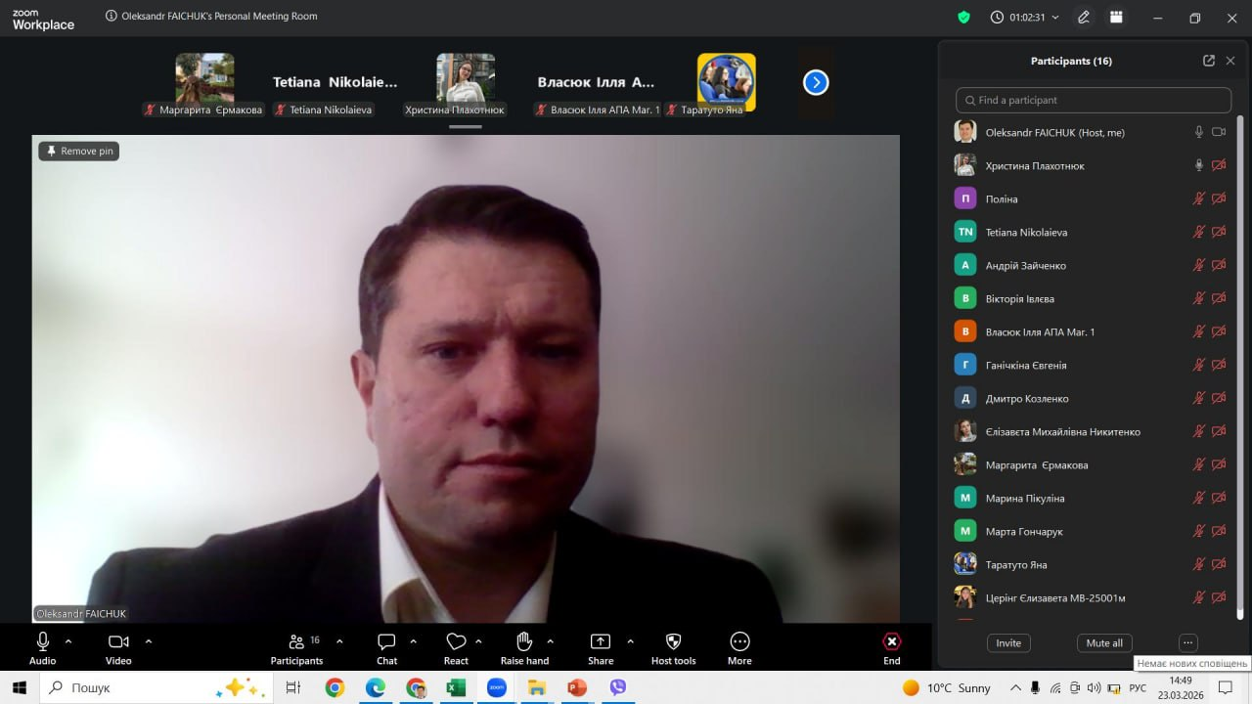Pop out the Participants panel
1252x704 pixels.
tap(1209, 61)
